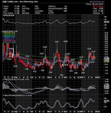Click the 11.07 price label
111x113 pixels.
tap(81, 57)
